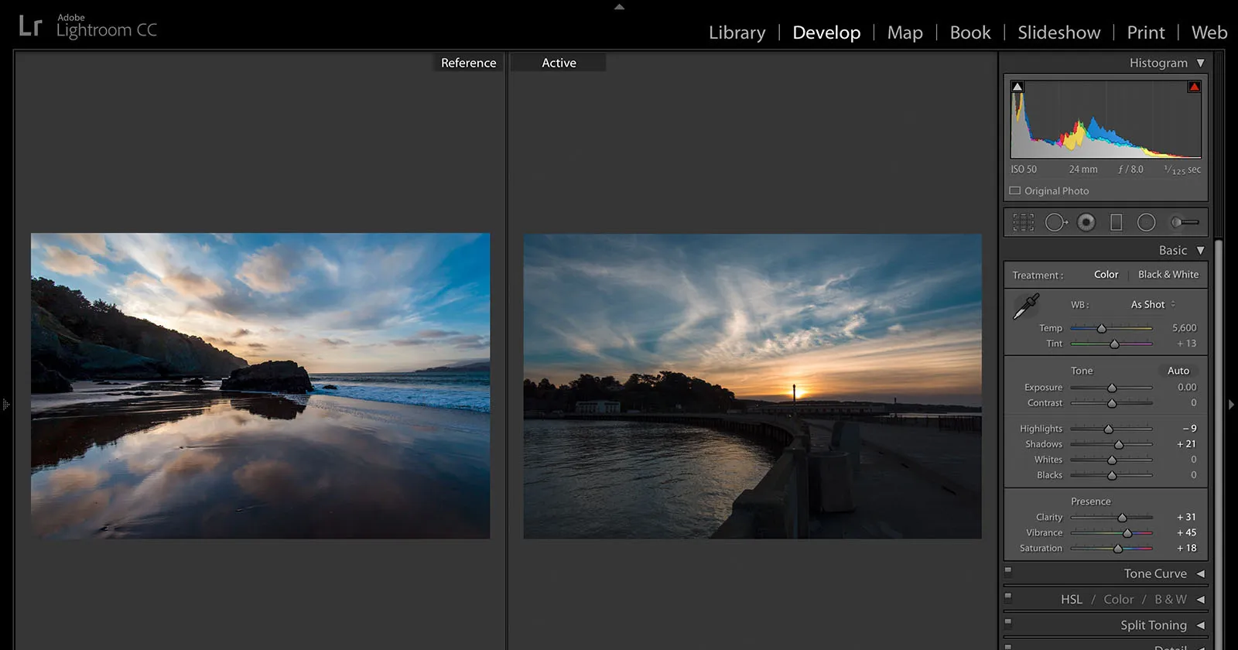
Task: Toggle the highlight clipping indicator in the histogram
Action: tap(1194, 87)
